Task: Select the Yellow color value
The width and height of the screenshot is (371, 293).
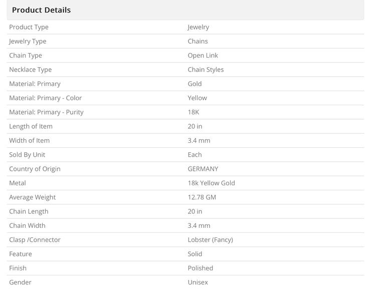Action: 197,98
